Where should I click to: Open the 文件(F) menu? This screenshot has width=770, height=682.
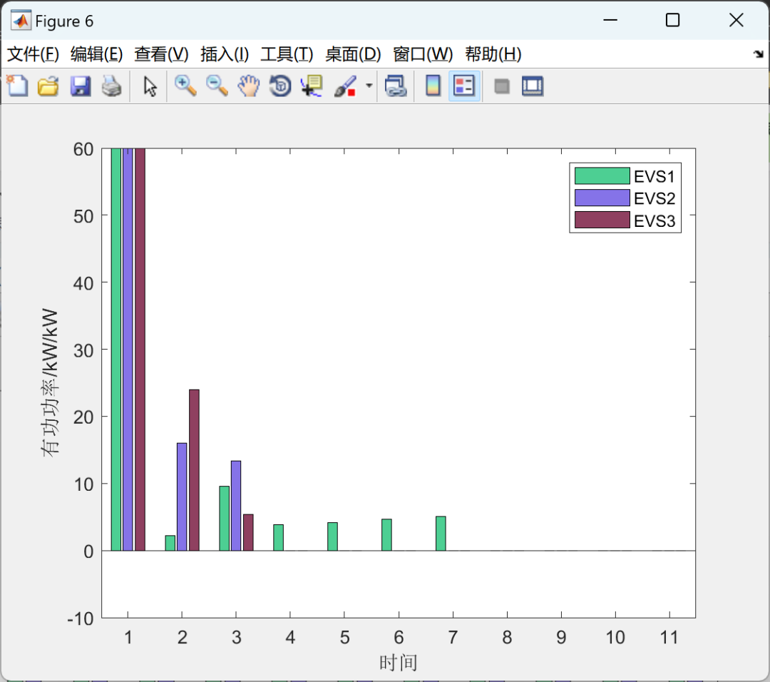point(33,54)
